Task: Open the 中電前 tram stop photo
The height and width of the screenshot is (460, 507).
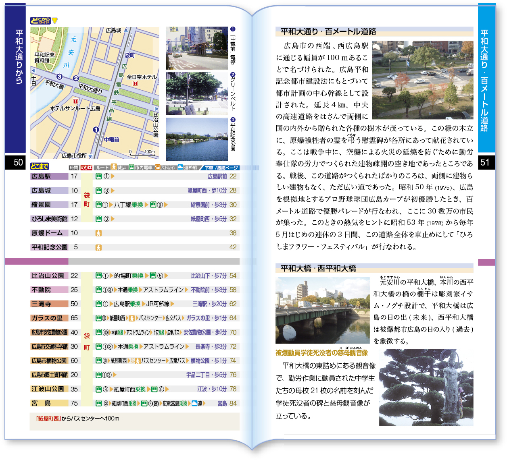Action: coord(197,48)
